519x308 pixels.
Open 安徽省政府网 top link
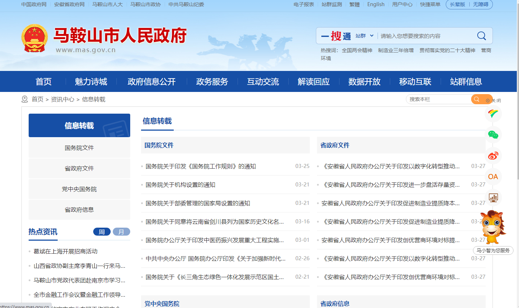click(69, 4)
